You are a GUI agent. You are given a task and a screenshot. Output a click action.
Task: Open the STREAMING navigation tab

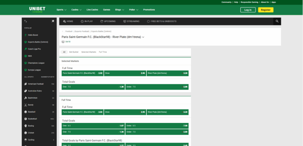click(x=131, y=21)
